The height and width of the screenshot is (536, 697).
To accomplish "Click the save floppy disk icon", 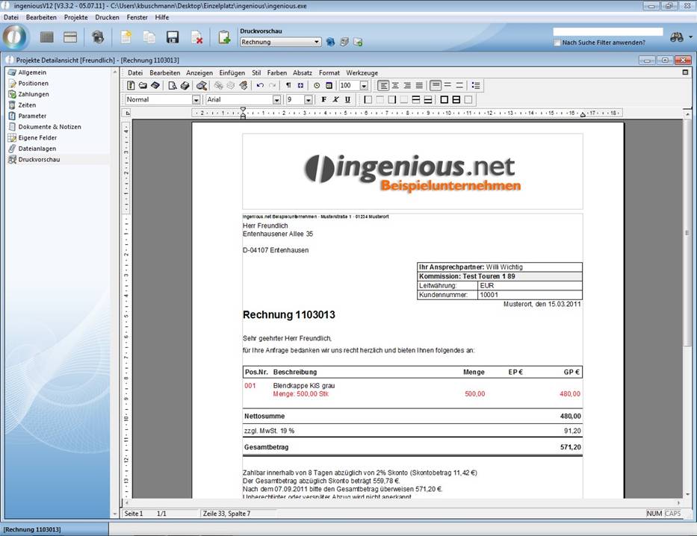I will 173,37.
